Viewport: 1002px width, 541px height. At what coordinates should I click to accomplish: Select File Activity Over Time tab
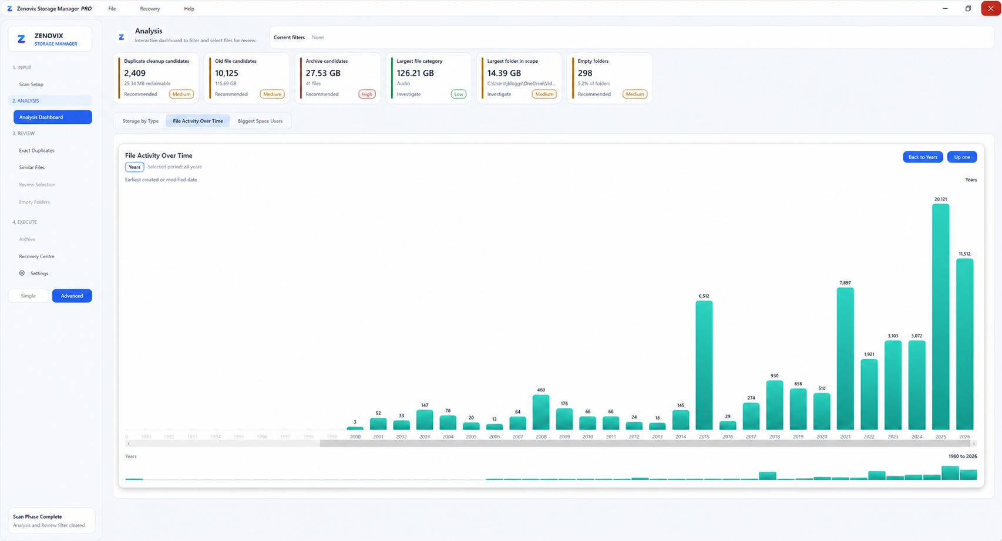[198, 121]
